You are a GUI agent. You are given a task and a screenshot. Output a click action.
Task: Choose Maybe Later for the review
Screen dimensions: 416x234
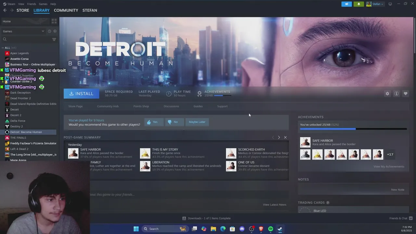[x=197, y=122]
